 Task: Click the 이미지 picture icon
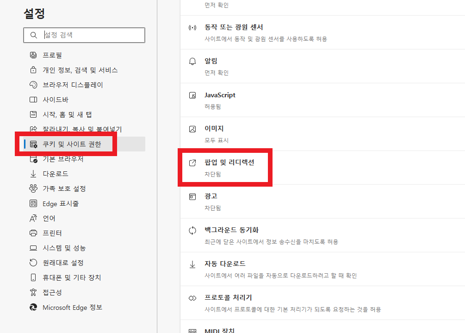(192, 128)
